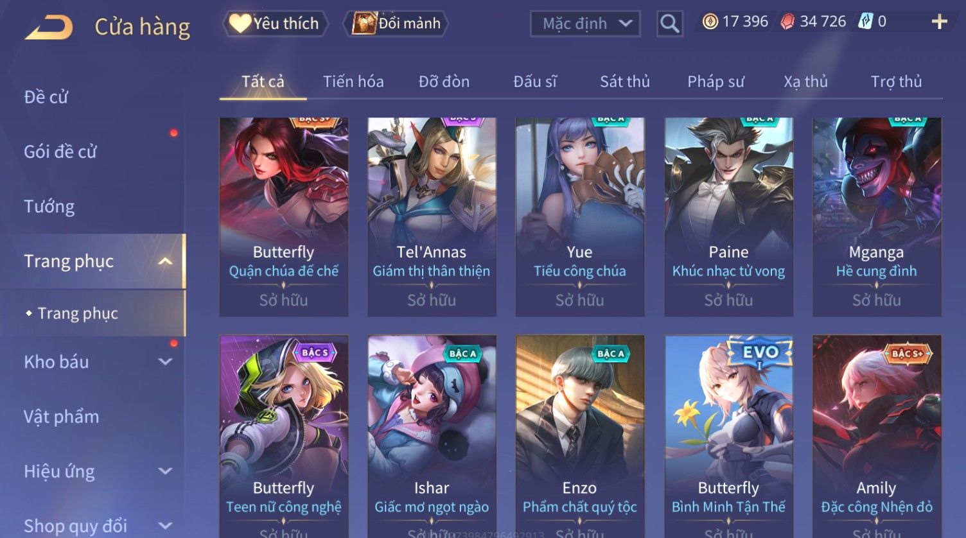Viewport: 966px width, 538px height.
Task: Collapse the Trang phục sidebar section
Action: pyautogui.click(x=165, y=261)
